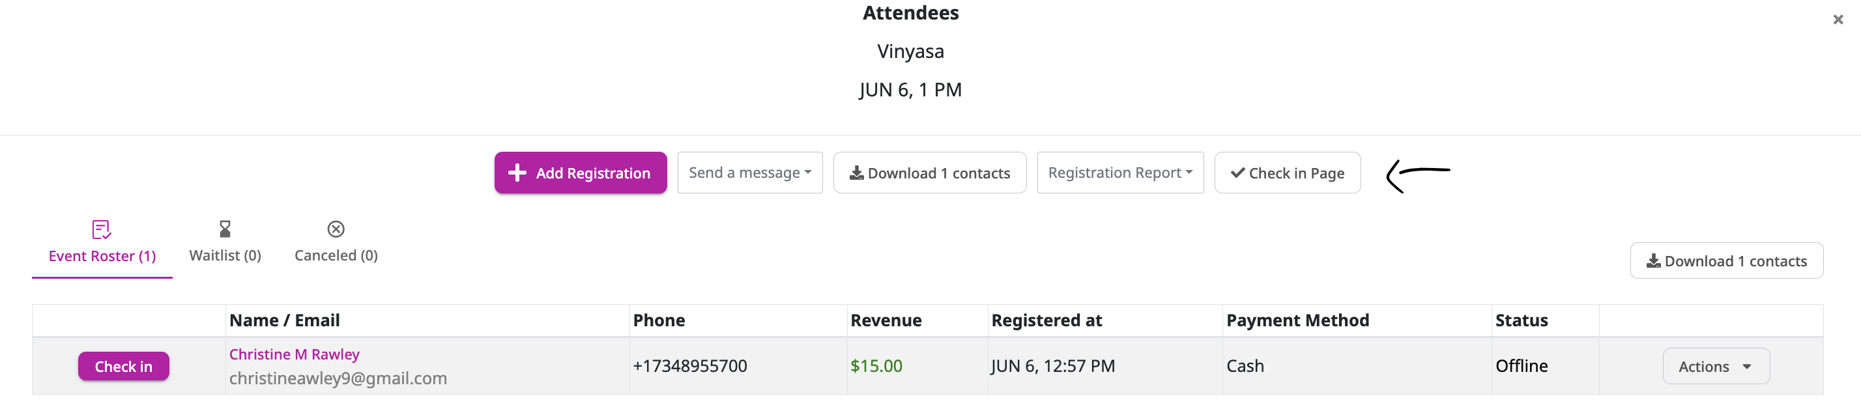
Task: Click the download icon in right-side contacts button
Action: 1653,261
